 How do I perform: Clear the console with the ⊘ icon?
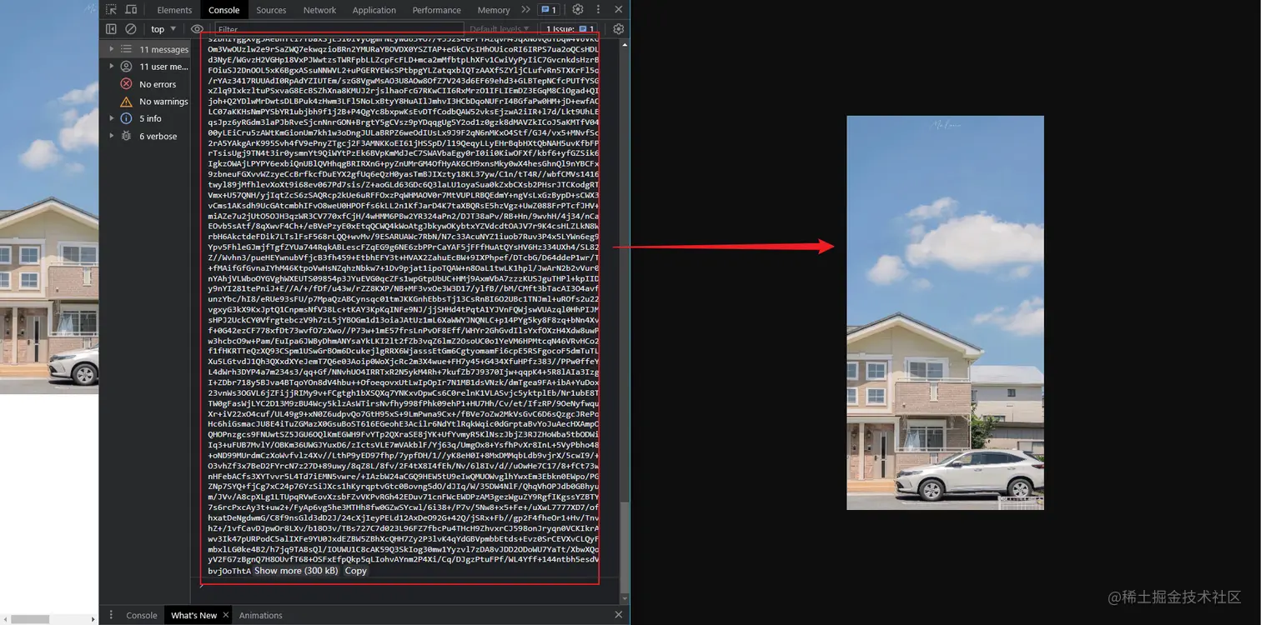click(x=129, y=28)
